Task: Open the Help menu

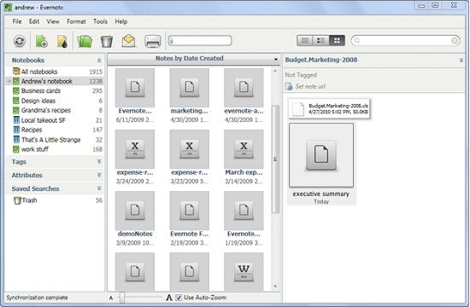Action: coord(121,21)
